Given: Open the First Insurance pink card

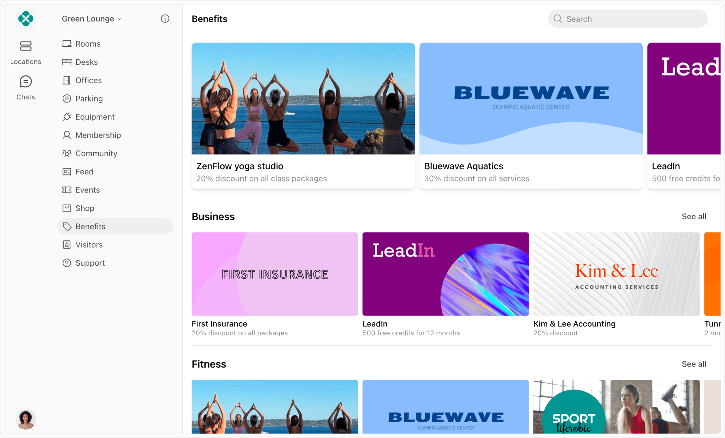Looking at the screenshot, I should tap(275, 274).
